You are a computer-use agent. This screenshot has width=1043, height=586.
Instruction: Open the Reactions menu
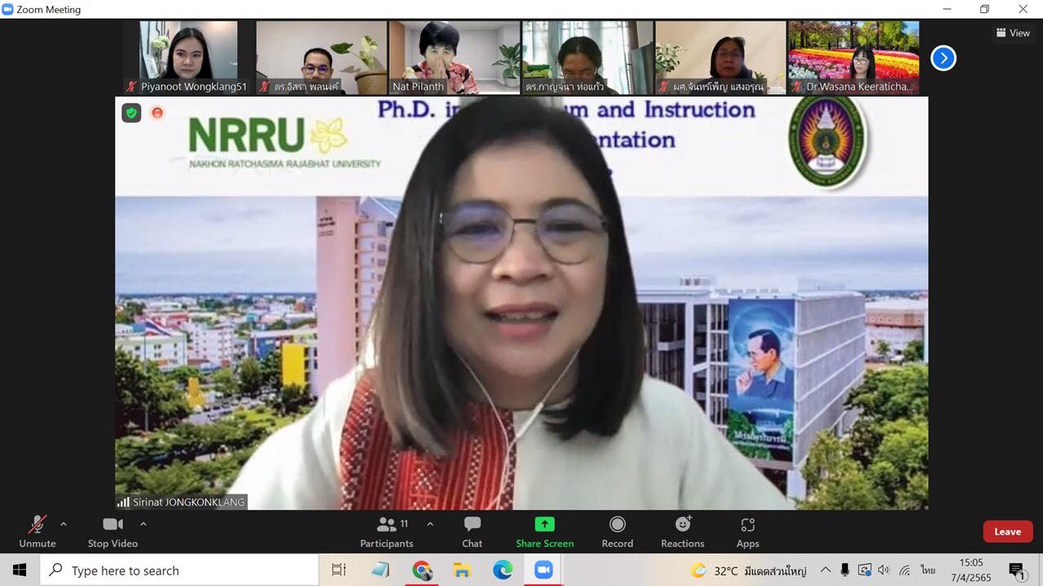(683, 531)
